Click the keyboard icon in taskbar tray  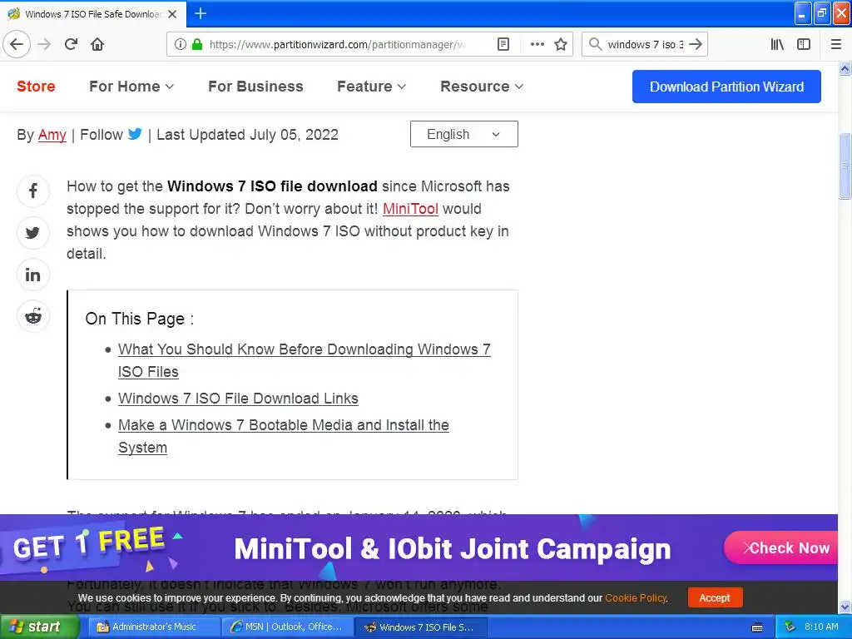757,627
